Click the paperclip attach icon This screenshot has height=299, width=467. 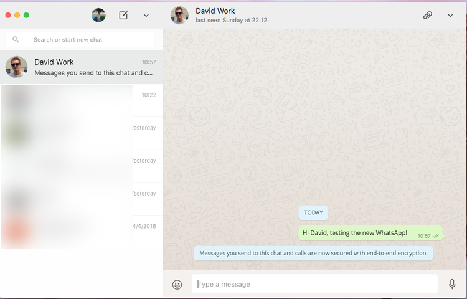pos(427,15)
